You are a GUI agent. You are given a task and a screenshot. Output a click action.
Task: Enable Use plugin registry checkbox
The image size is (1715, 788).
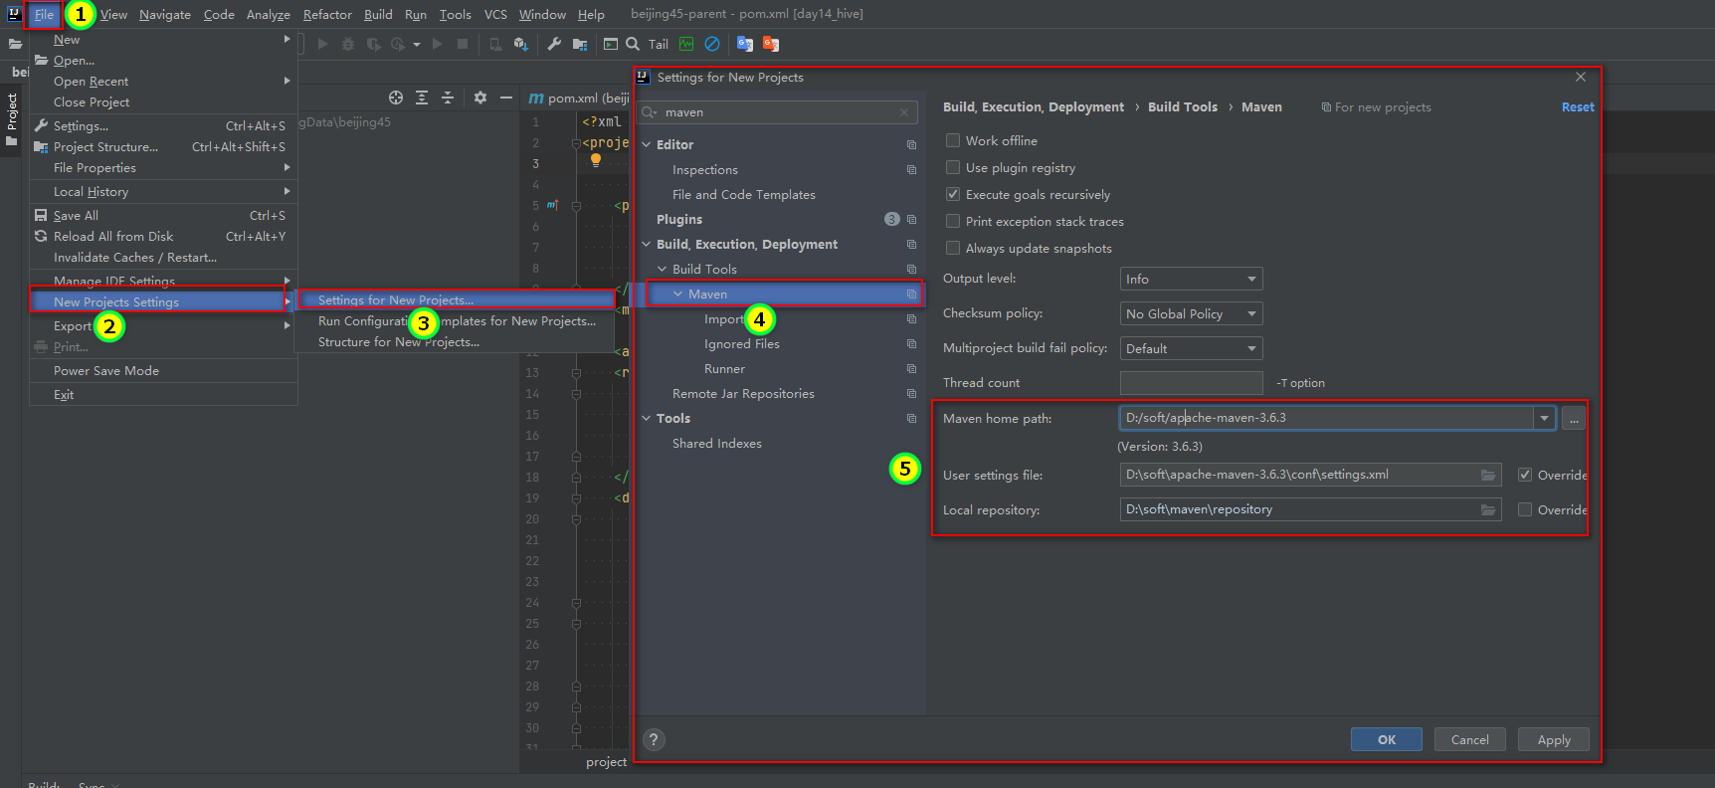[953, 167]
